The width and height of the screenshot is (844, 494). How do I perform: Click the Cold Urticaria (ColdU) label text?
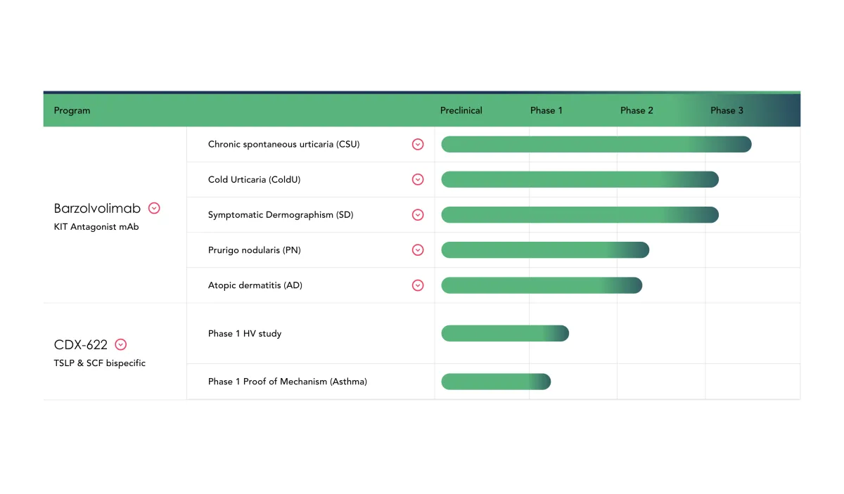coord(254,179)
